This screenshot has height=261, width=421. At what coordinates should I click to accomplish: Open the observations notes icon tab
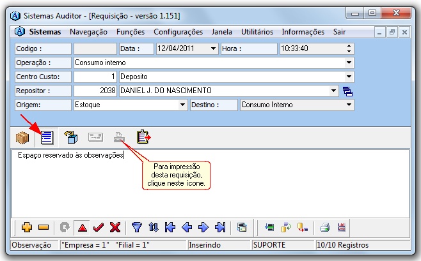tap(47, 137)
